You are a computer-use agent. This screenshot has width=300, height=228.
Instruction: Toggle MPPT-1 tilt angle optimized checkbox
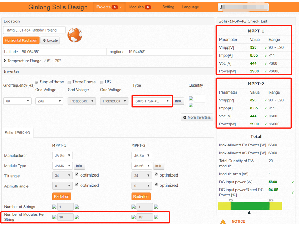pyautogui.click(x=77, y=174)
